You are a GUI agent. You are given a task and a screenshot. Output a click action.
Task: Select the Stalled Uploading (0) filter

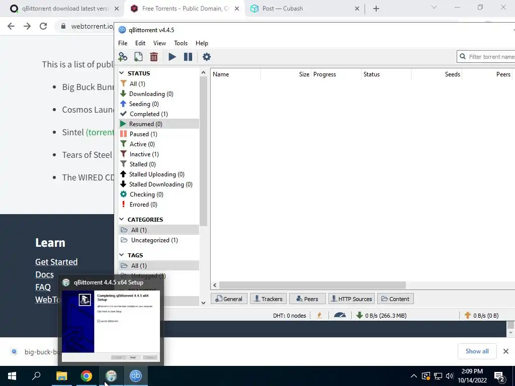(x=159, y=174)
